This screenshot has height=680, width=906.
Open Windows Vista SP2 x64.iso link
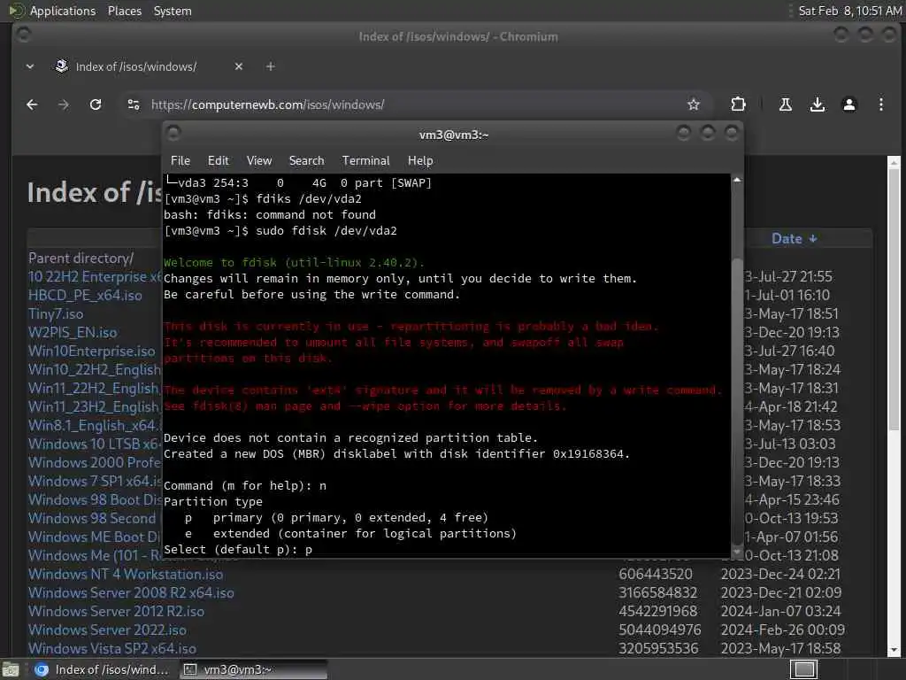click(112, 648)
